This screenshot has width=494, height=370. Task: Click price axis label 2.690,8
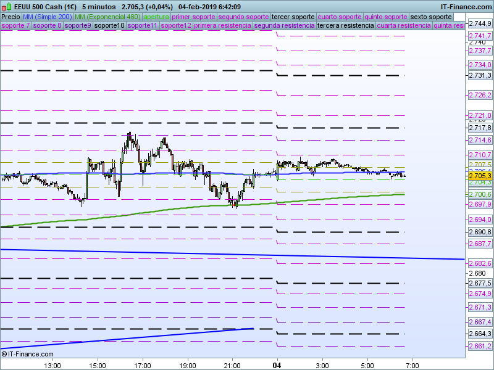(480, 232)
